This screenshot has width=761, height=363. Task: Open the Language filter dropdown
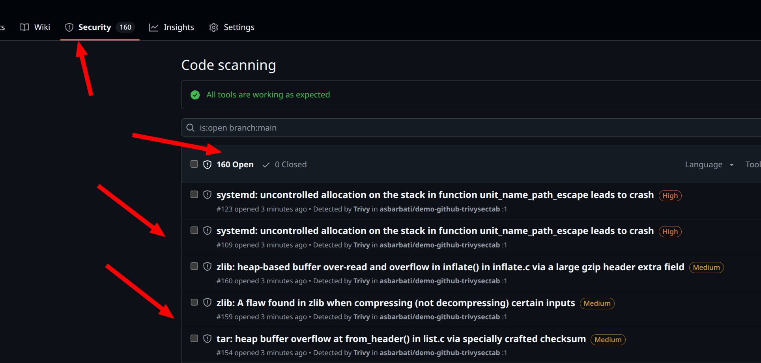(709, 165)
